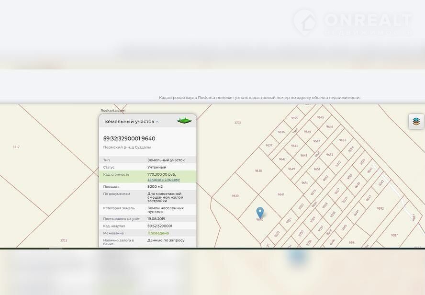This screenshot has height=295, width=425.
Task: Click the green land plot icon
Action: click(x=184, y=120)
